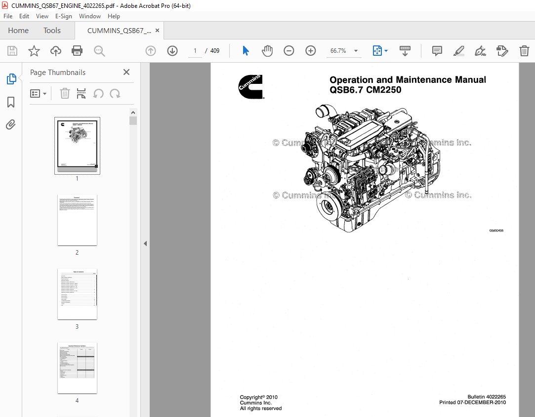This screenshot has height=417, width=535.
Task: Click the page number input field
Action: (x=195, y=51)
